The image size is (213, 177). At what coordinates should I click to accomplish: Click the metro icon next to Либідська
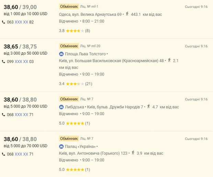(61, 107)
